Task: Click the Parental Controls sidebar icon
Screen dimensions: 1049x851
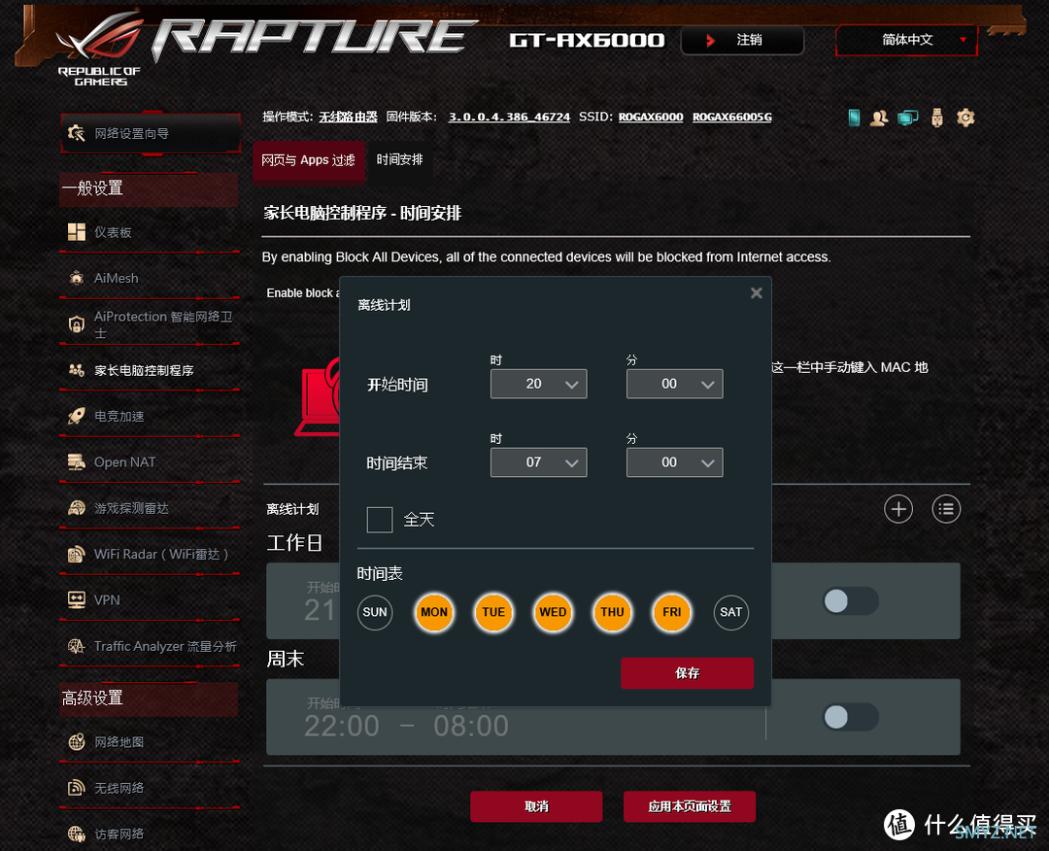Action: 77,370
